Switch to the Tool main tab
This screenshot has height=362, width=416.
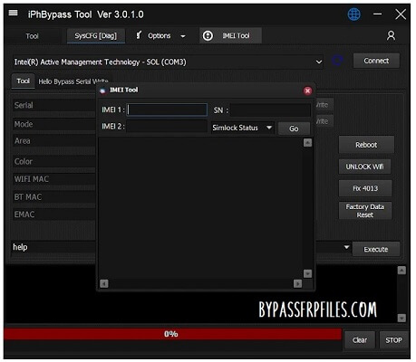[32, 36]
